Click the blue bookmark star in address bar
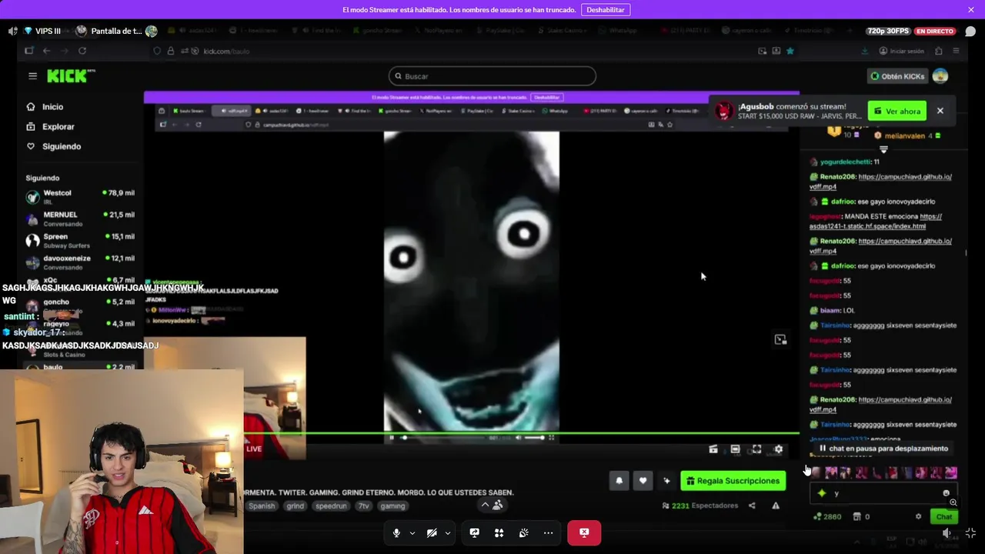Viewport: 985px width, 554px height. pos(790,51)
